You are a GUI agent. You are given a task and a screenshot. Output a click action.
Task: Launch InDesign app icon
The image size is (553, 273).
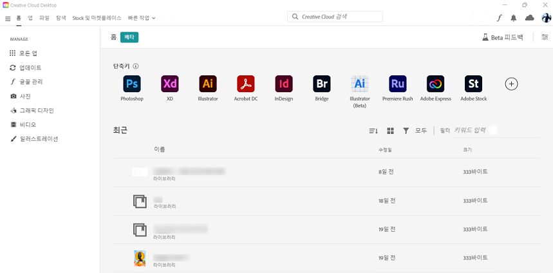284,84
